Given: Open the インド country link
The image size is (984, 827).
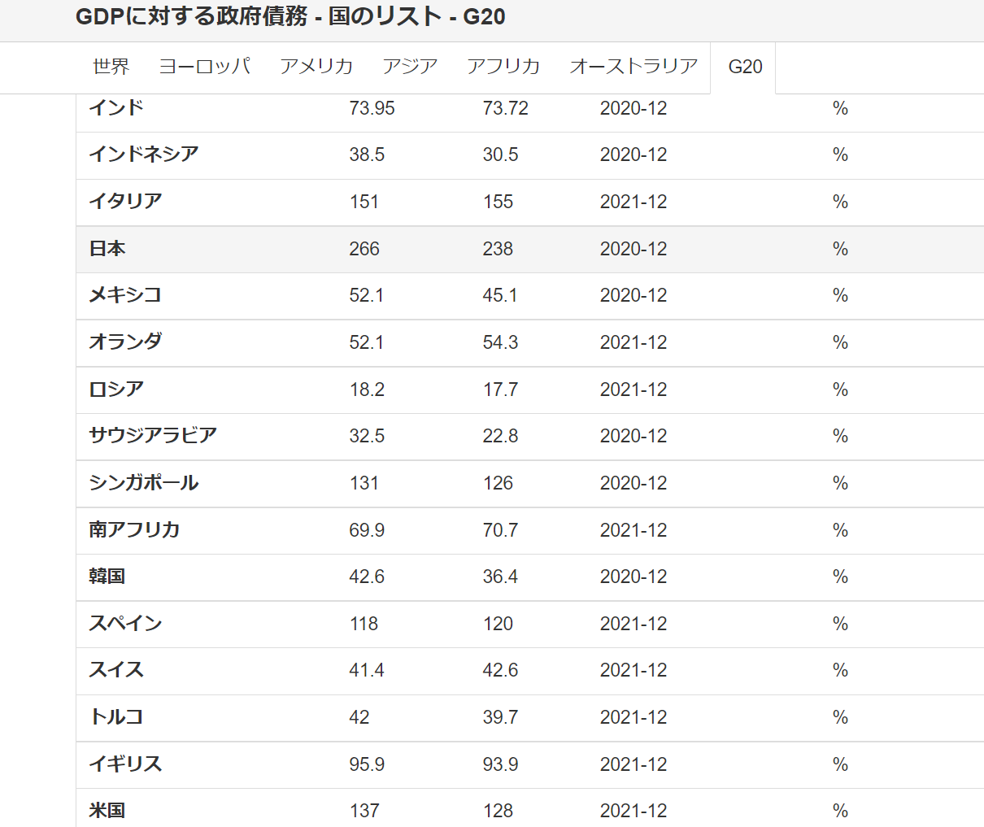Looking at the screenshot, I should tap(116, 107).
